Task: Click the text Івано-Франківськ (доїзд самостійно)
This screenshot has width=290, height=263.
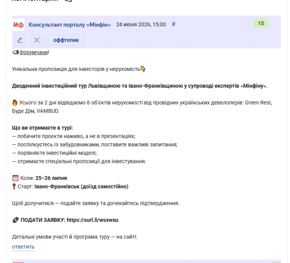Action: click(x=82, y=186)
